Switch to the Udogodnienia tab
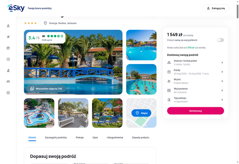The image size is (239, 164). [115, 138]
